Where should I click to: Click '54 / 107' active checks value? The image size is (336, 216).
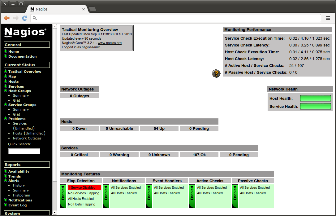pos(297,66)
